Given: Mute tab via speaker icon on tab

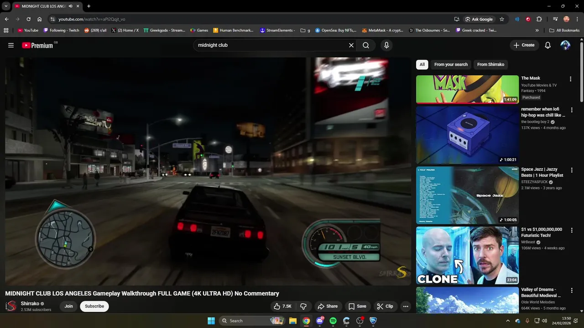Looking at the screenshot, I should pos(71,6).
